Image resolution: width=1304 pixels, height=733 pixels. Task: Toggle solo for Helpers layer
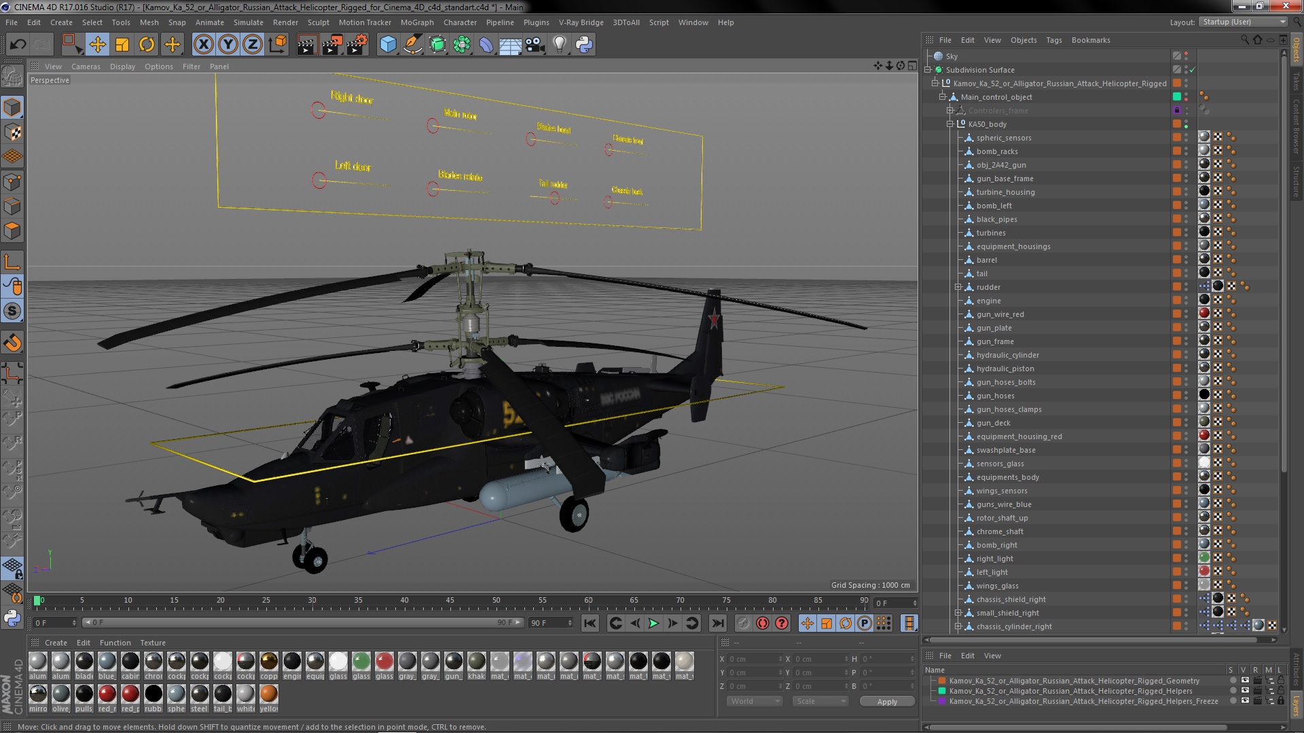1233,690
